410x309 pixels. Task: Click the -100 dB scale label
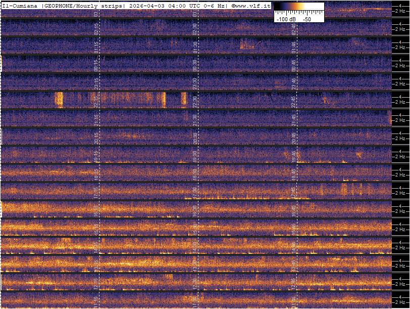click(286, 19)
